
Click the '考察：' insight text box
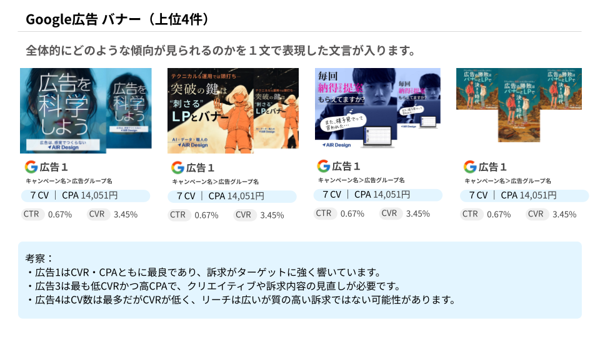(x=300, y=280)
